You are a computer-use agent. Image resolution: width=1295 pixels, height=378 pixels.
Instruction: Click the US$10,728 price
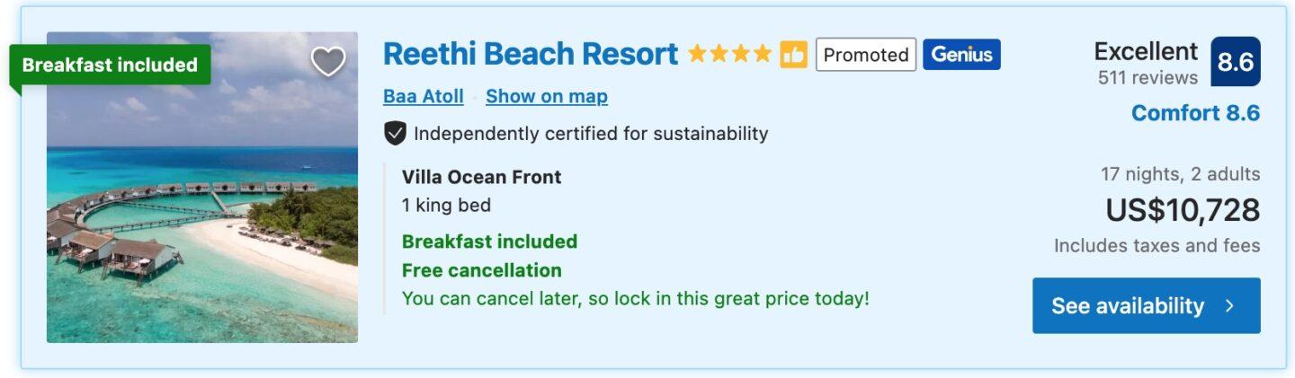click(1183, 210)
